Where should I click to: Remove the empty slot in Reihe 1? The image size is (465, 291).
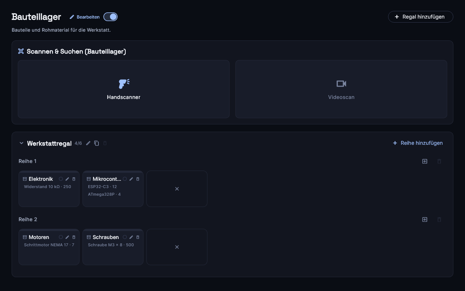pos(177,189)
